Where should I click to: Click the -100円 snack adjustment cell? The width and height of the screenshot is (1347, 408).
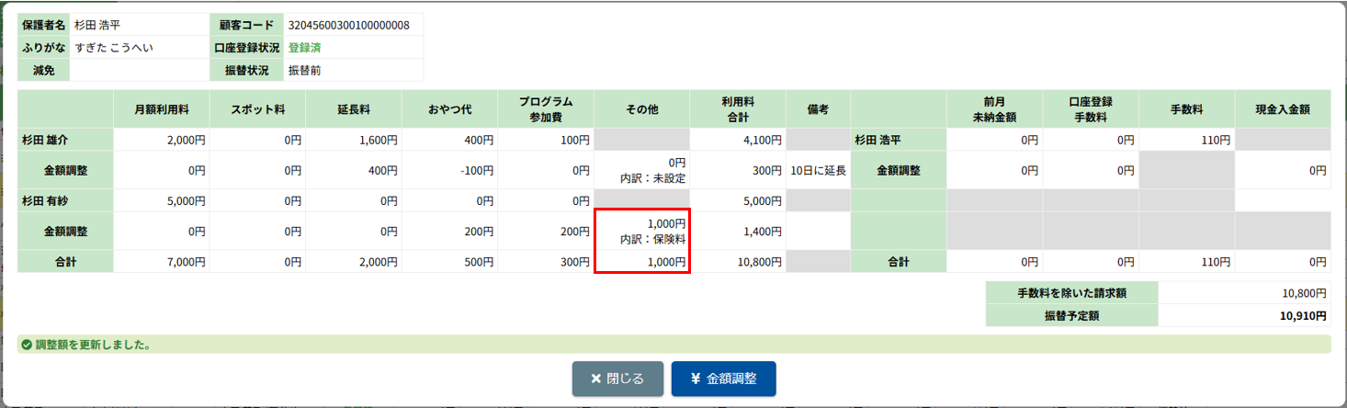(x=449, y=170)
